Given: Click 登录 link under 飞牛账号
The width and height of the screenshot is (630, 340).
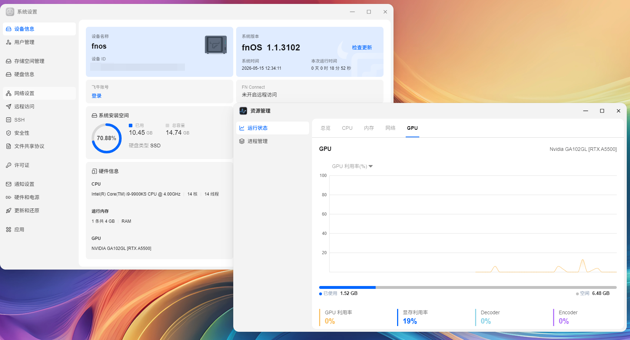Looking at the screenshot, I should [x=97, y=96].
